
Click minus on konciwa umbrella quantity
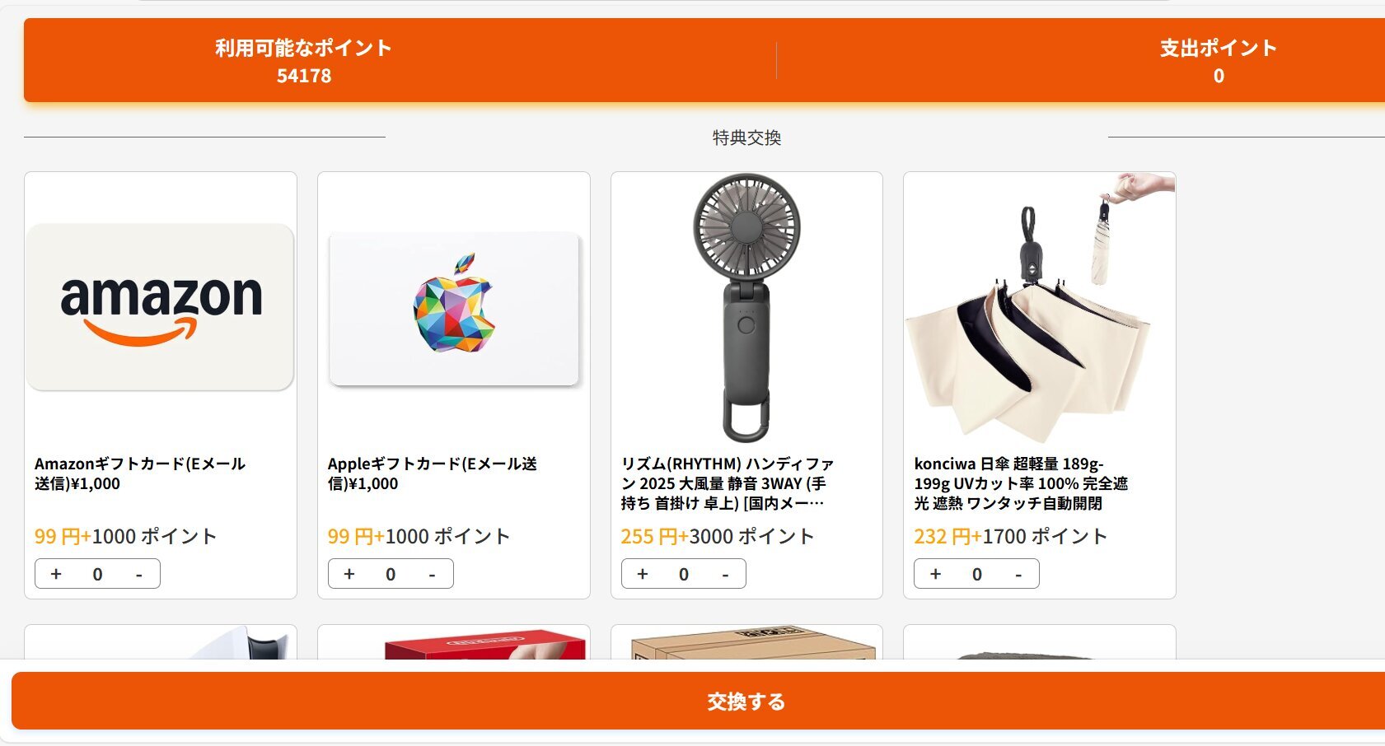point(1018,574)
